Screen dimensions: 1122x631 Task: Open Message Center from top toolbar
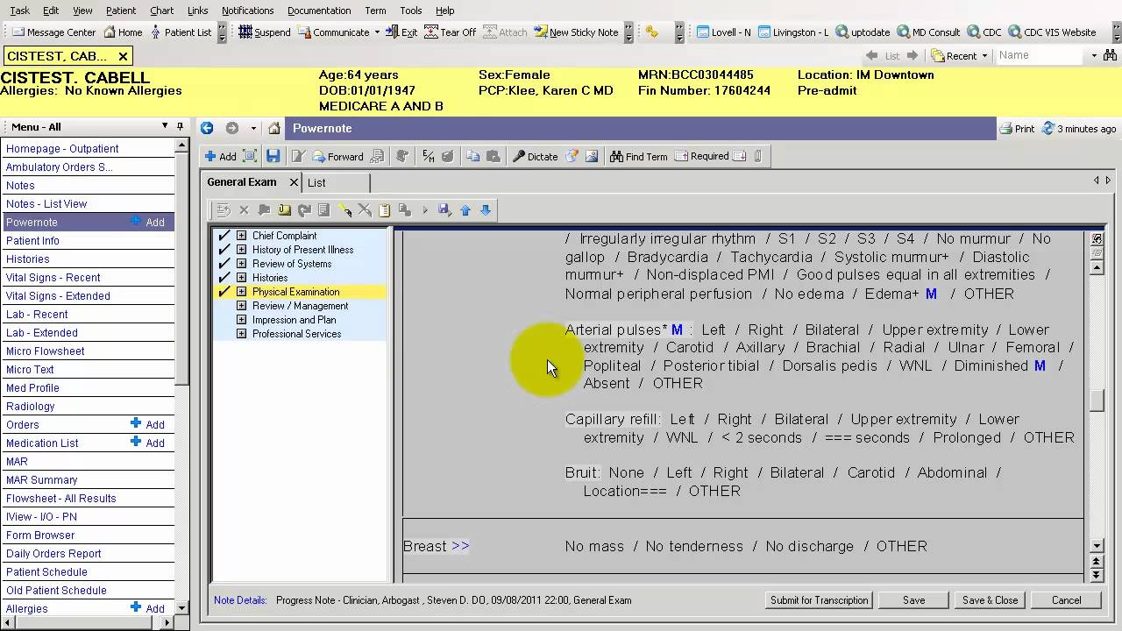[x=54, y=32]
